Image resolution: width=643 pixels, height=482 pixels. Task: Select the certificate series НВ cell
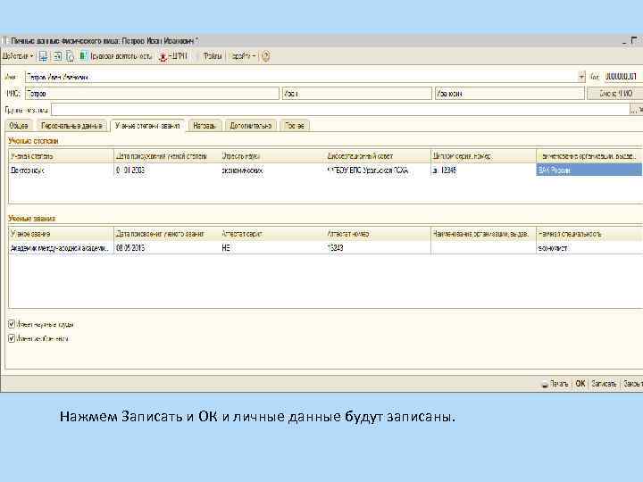pos(272,248)
